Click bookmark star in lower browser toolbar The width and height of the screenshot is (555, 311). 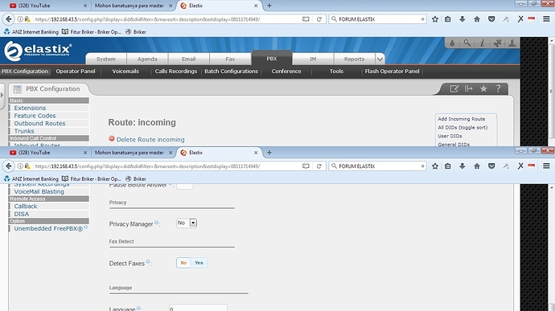(x=435, y=166)
